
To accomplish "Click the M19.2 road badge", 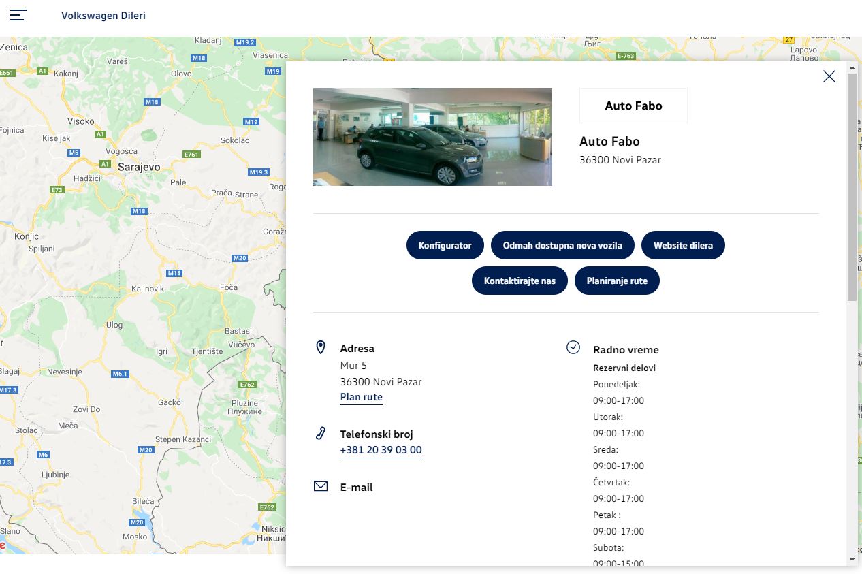I will (x=244, y=42).
